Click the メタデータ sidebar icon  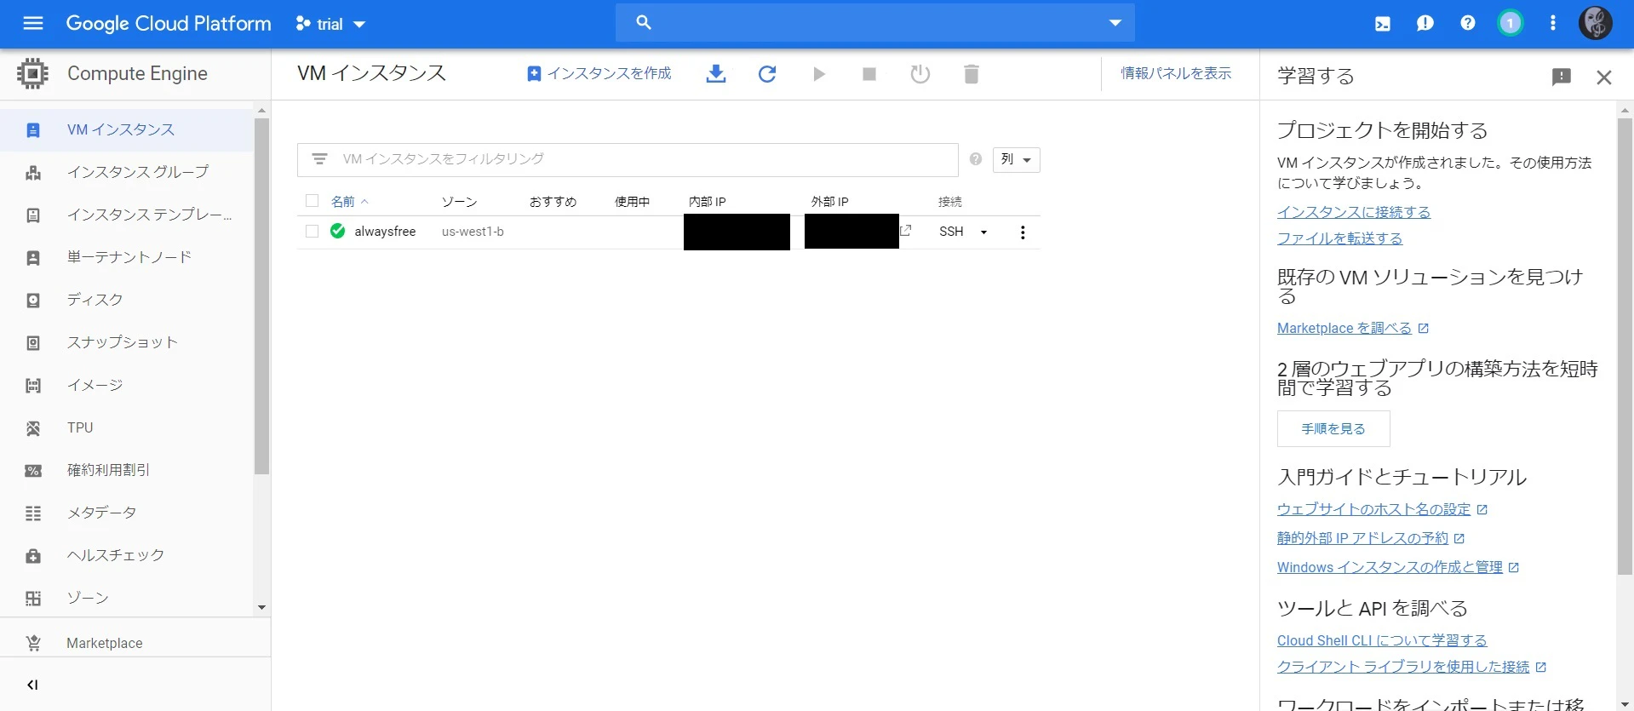coord(33,513)
